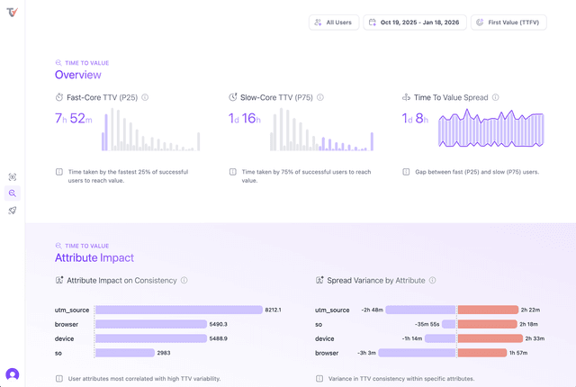Click the Attribute Impact section heading

(88, 258)
